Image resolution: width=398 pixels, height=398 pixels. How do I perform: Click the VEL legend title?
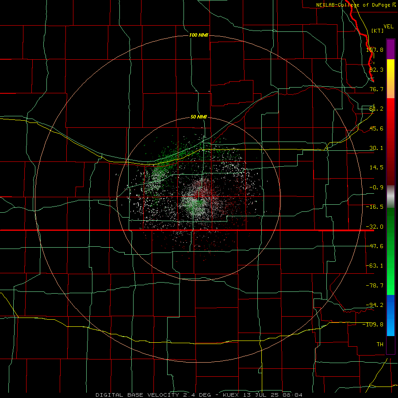tap(388, 27)
